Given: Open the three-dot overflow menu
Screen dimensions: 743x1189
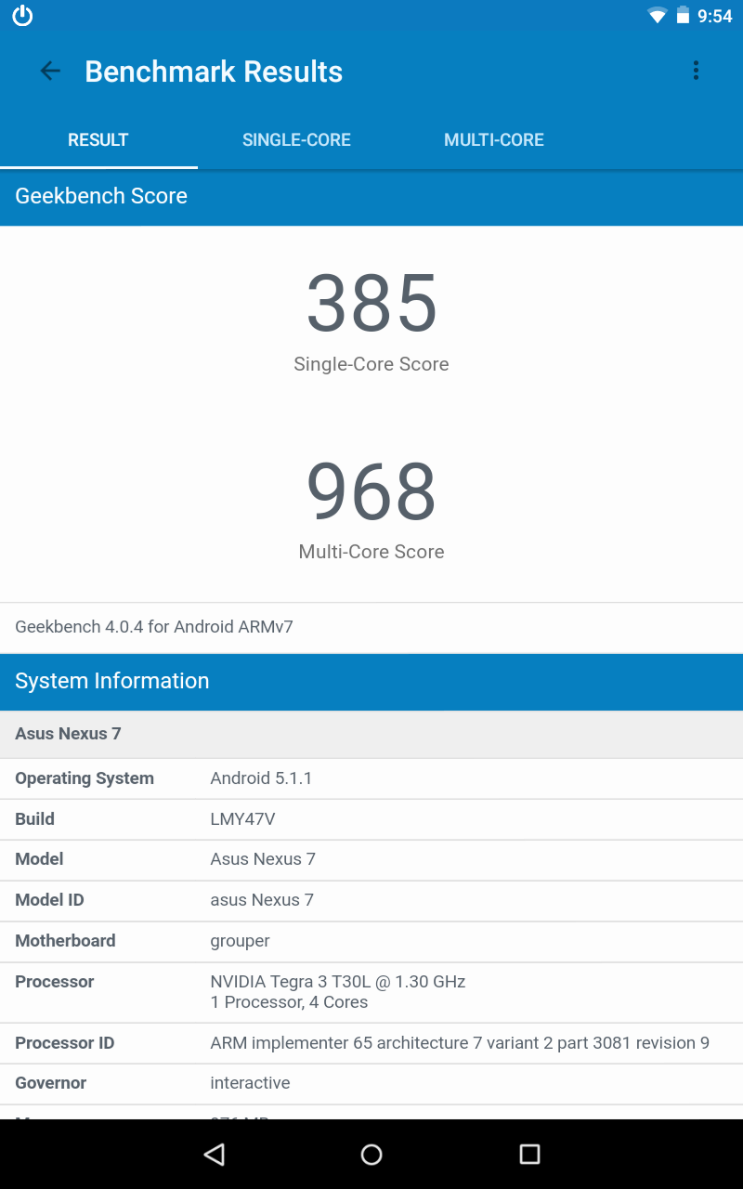Looking at the screenshot, I should point(696,71).
